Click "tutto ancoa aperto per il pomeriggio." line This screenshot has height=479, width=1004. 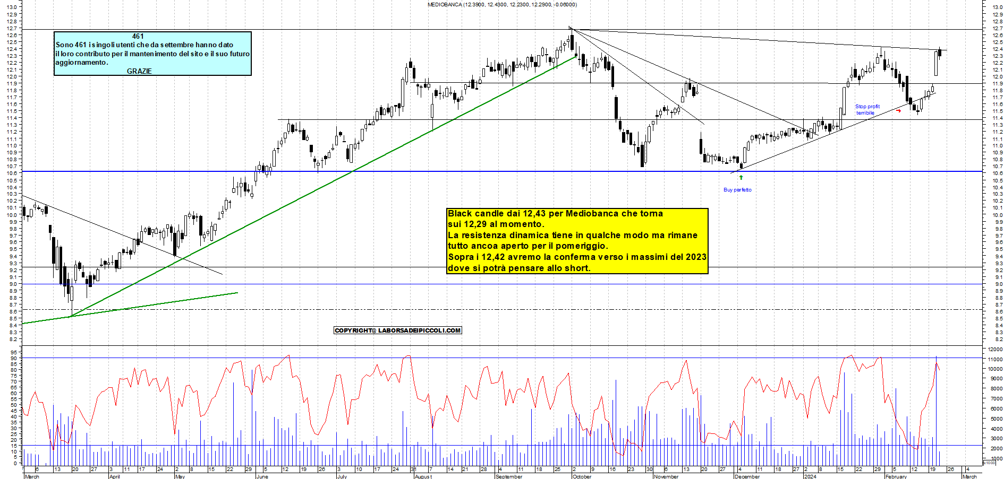pyautogui.click(x=528, y=246)
